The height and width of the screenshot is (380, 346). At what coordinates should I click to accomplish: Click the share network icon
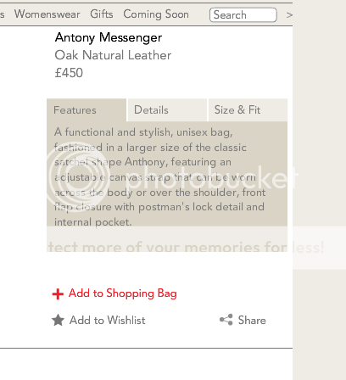pyautogui.click(x=226, y=320)
